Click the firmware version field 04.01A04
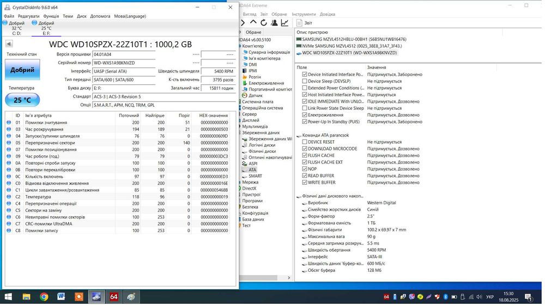545x306 pixels. click(x=124, y=54)
